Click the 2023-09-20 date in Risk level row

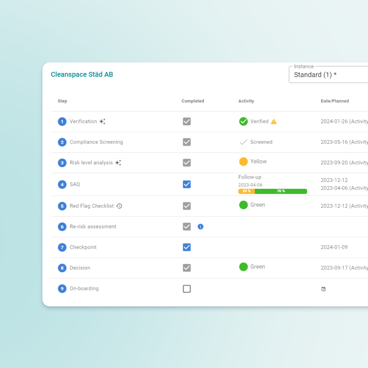click(x=334, y=163)
